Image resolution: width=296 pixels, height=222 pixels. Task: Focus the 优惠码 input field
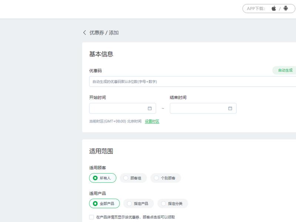tap(192, 81)
